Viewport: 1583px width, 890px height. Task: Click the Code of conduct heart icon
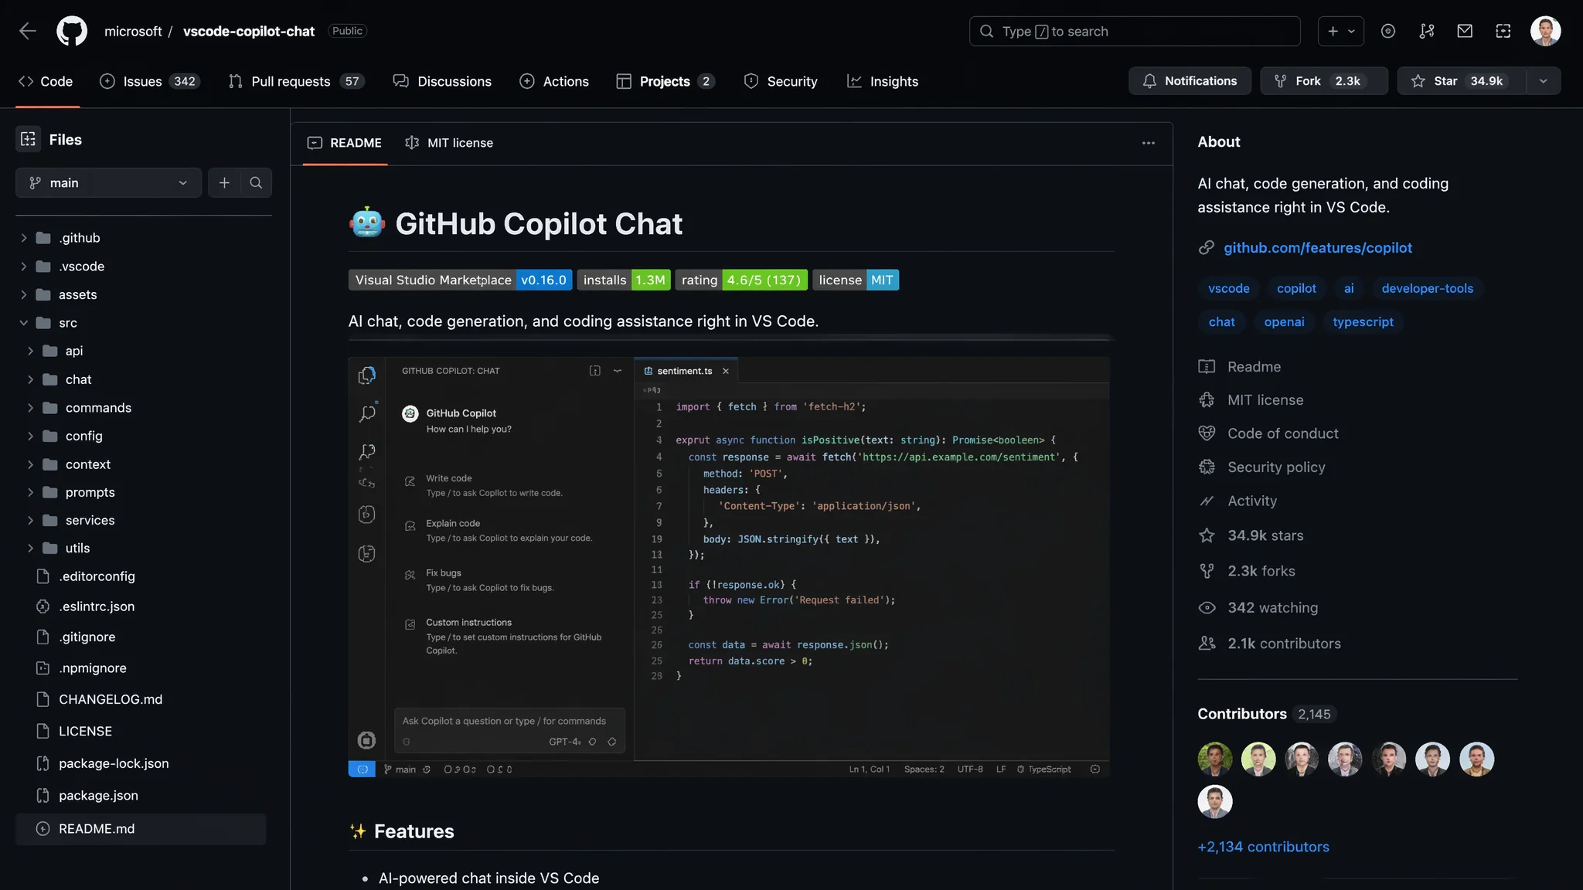(1207, 433)
